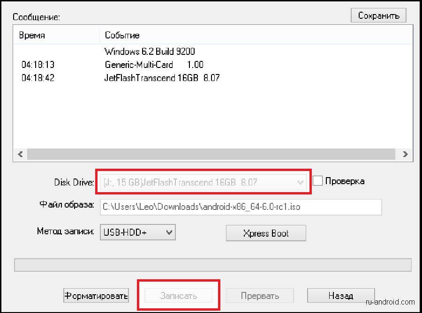Click the 04:18:42 timestamp

pos(38,78)
